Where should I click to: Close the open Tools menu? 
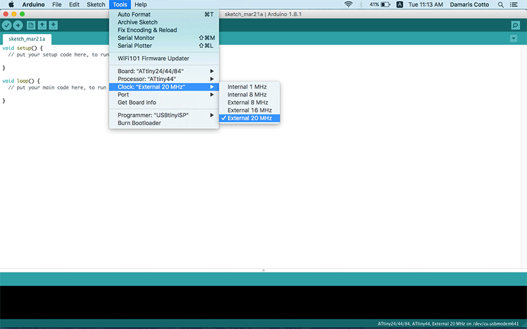coord(120,5)
